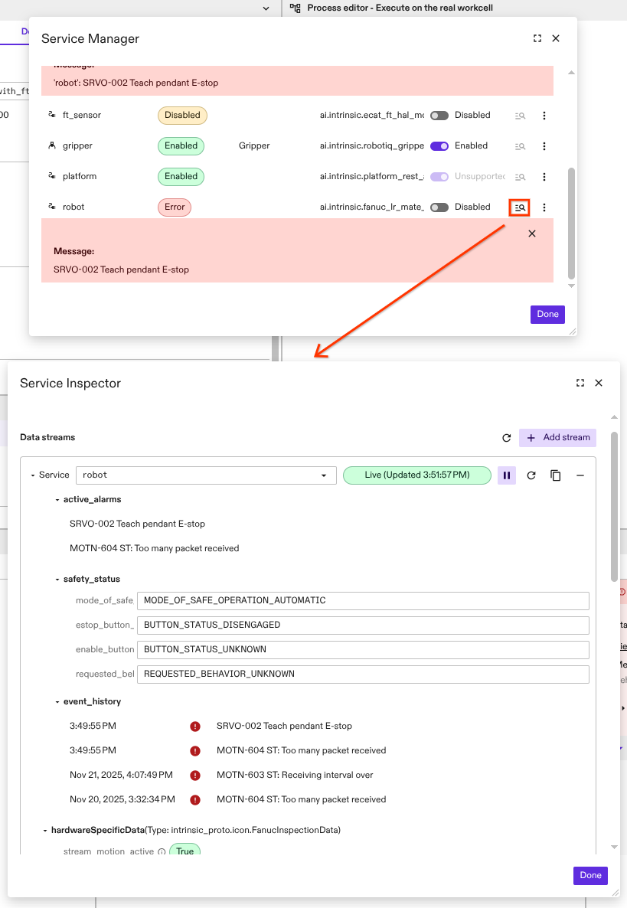Refresh all data streams

click(506, 438)
